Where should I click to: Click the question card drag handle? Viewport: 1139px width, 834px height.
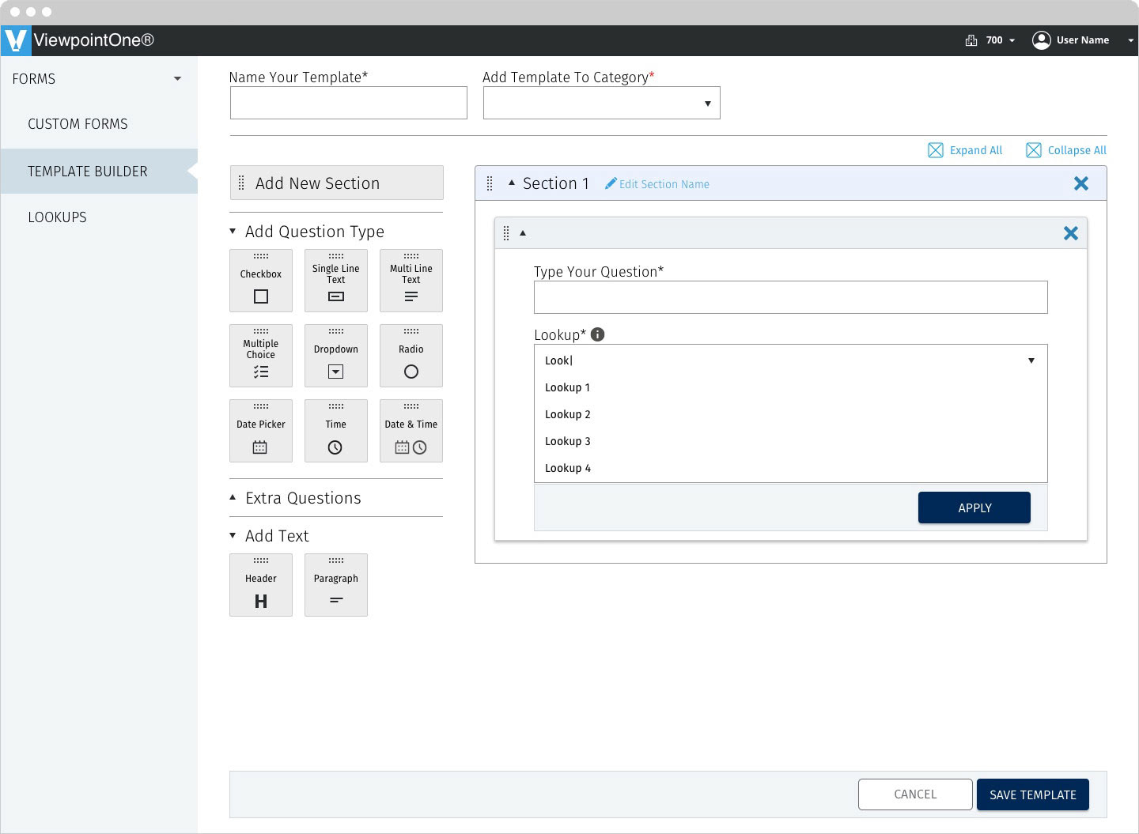point(506,233)
